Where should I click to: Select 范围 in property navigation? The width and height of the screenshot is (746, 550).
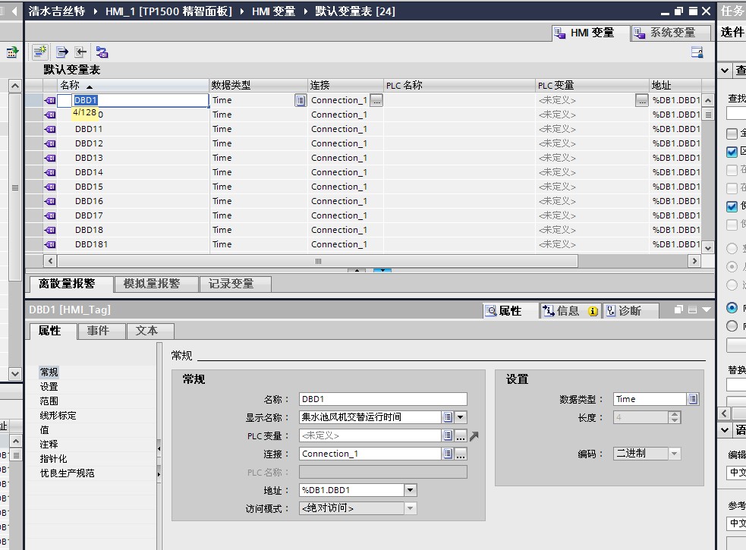point(49,401)
